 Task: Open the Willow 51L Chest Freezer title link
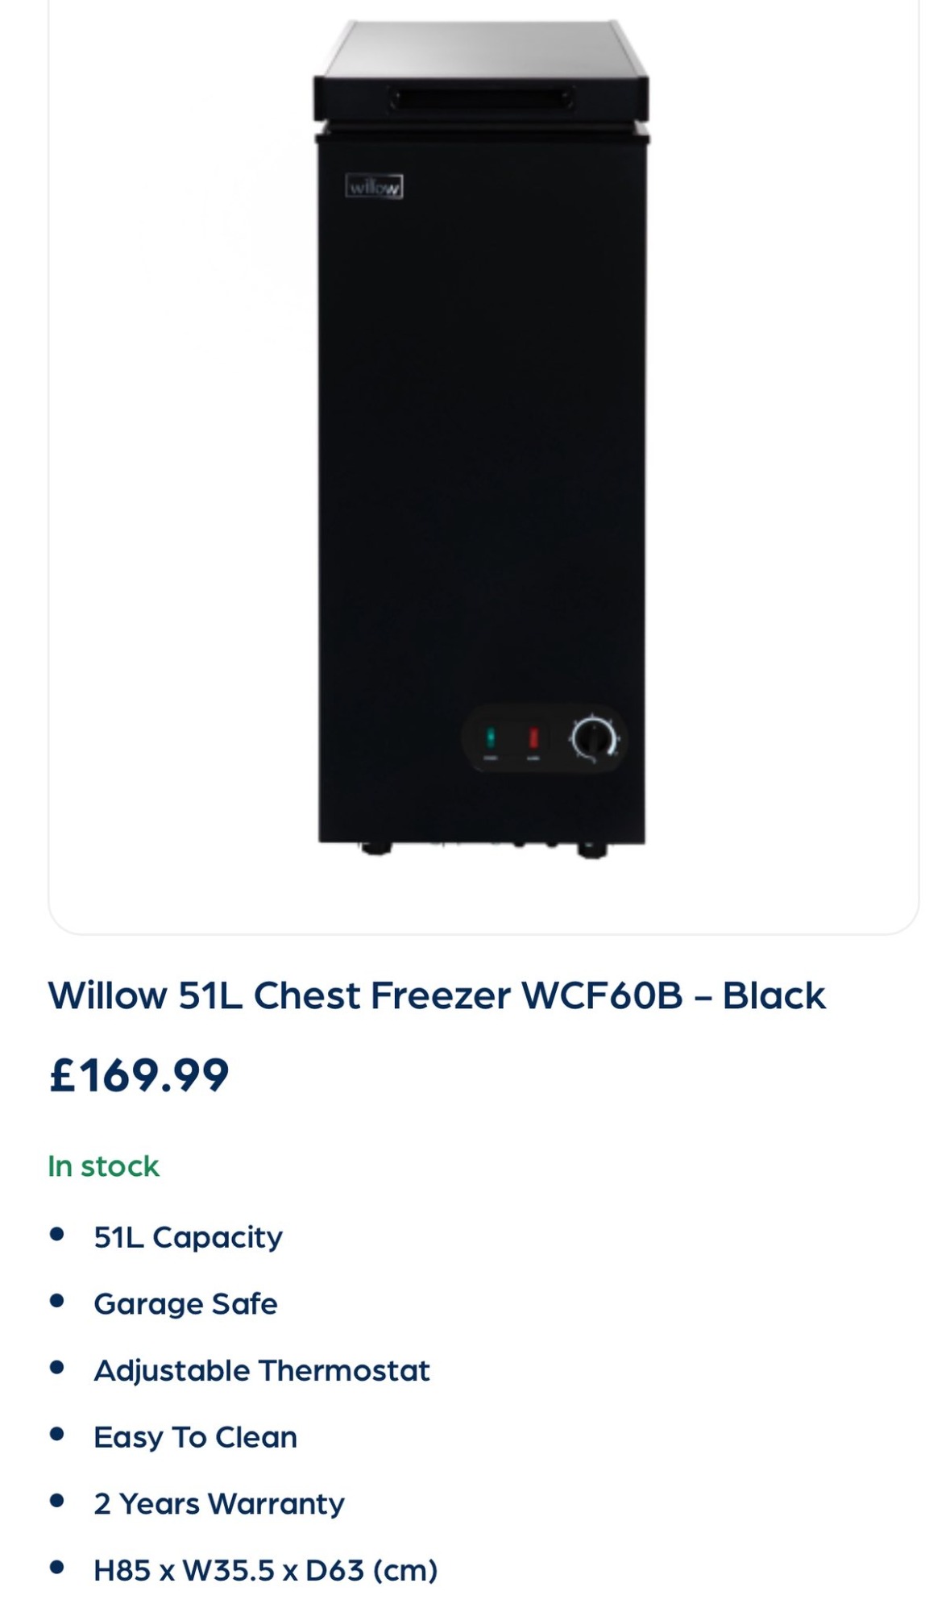point(437,995)
